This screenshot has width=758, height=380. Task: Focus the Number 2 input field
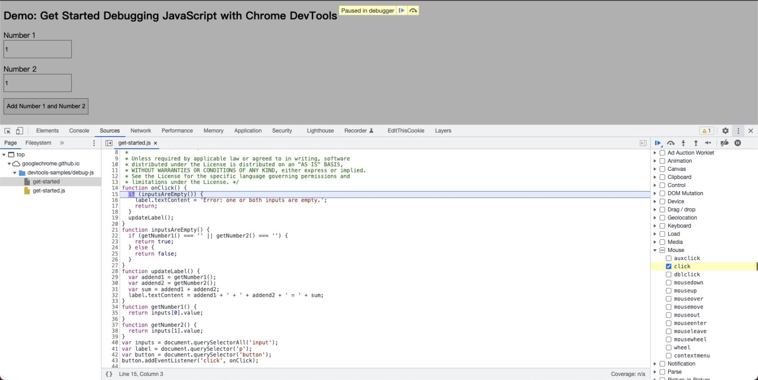point(37,83)
